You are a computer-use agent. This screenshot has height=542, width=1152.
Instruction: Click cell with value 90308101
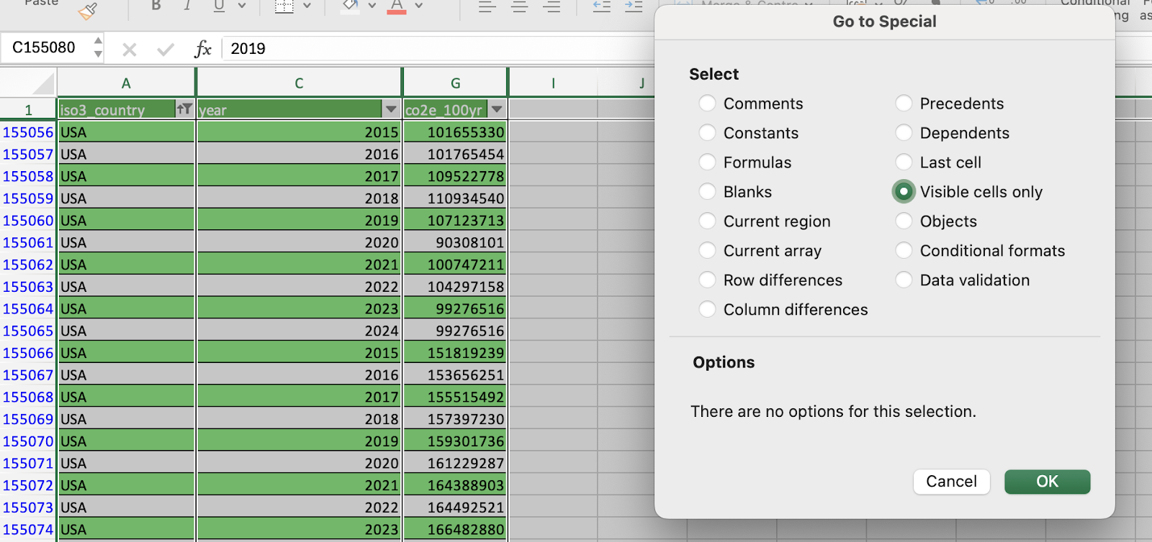click(455, 243)
